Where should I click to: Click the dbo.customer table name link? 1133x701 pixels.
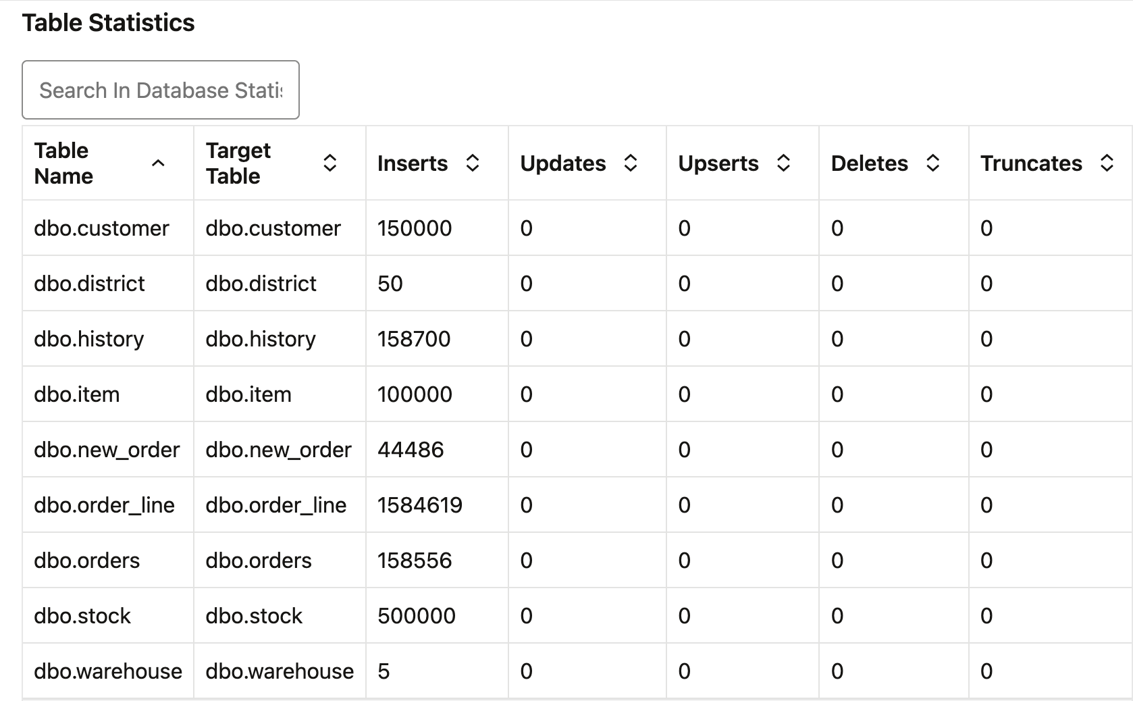pyautogui.click(x=102, y=228)
